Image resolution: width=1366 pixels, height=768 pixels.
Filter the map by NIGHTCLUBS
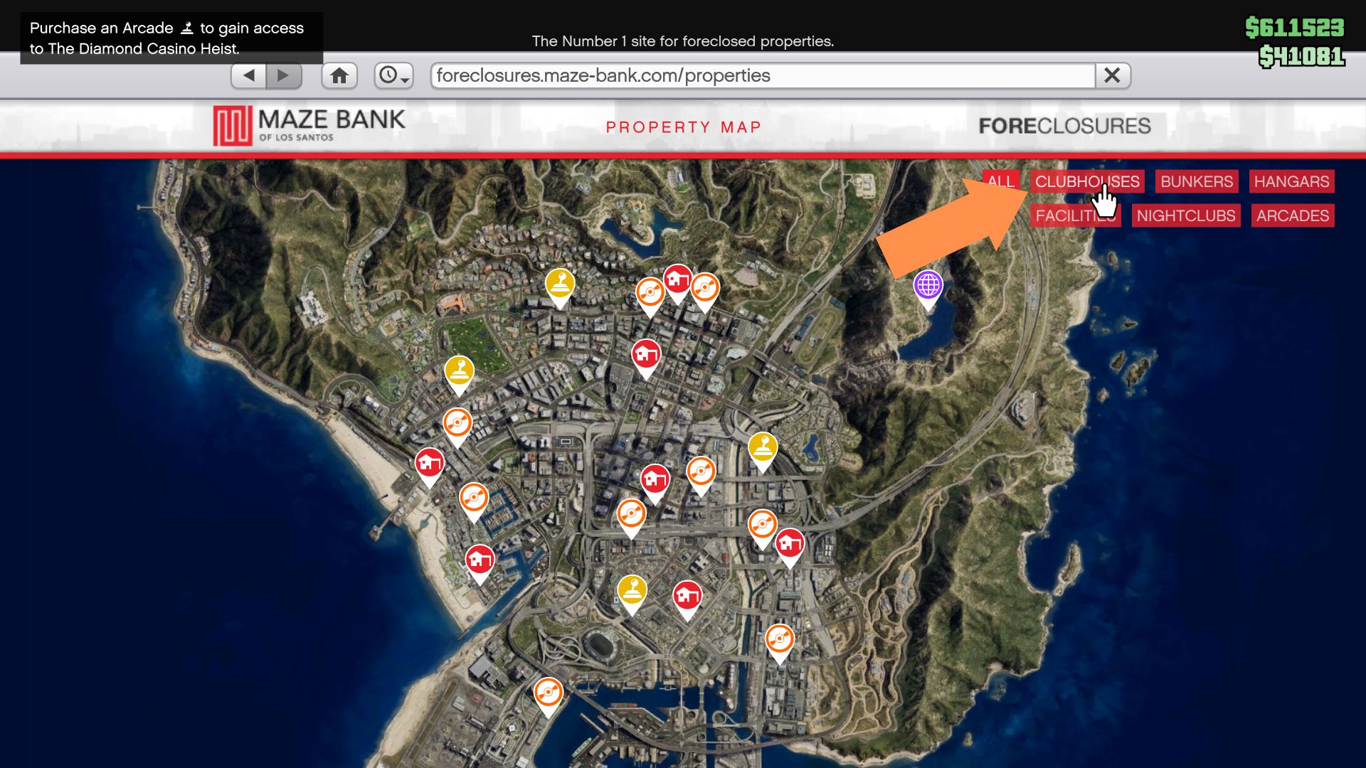point(1186,215)
